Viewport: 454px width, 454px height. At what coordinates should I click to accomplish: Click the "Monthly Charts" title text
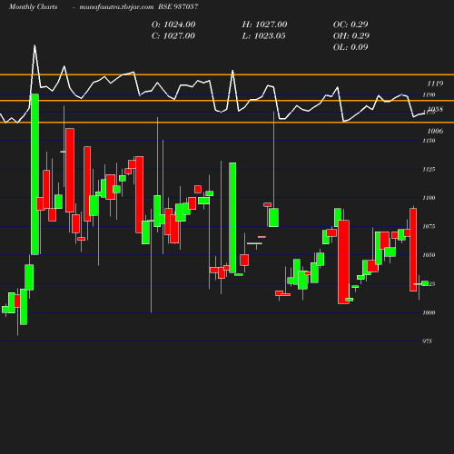33,6
